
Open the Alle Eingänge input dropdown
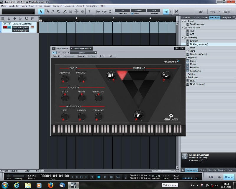tap(20, 31)
